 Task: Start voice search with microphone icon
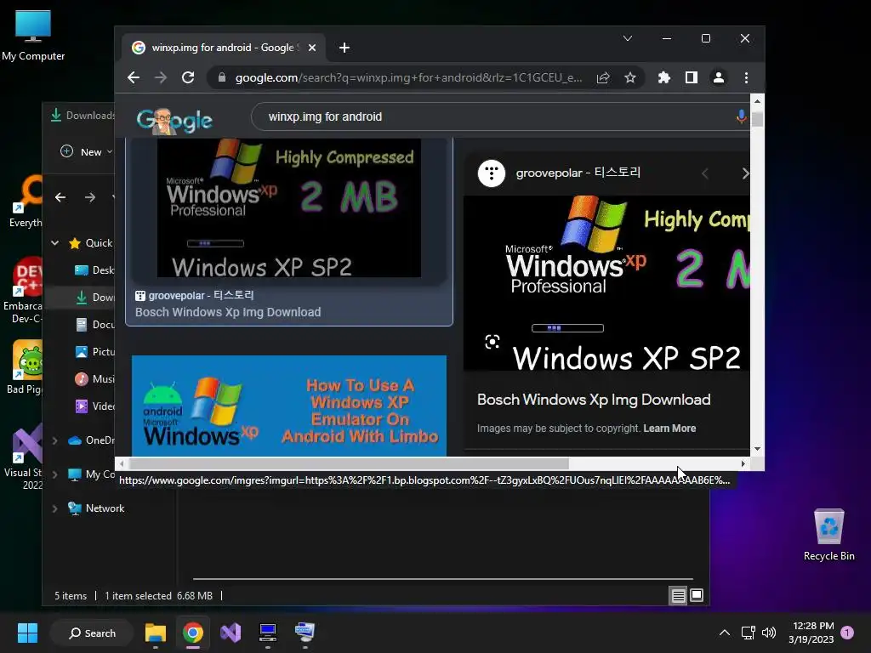741,116
